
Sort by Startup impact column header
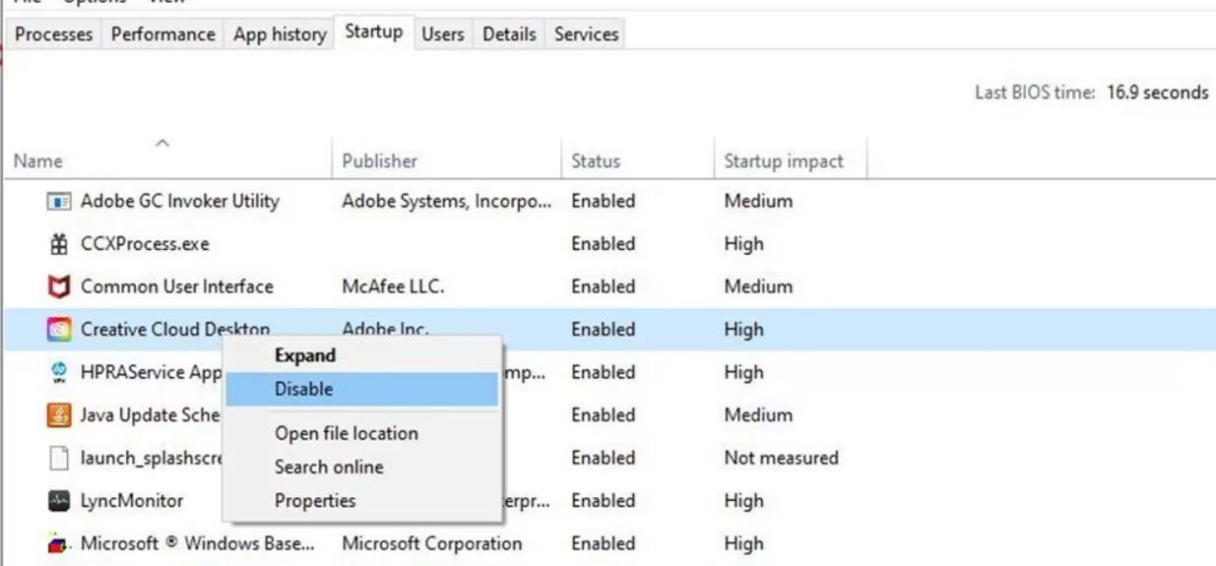click(x=784, y=161)
